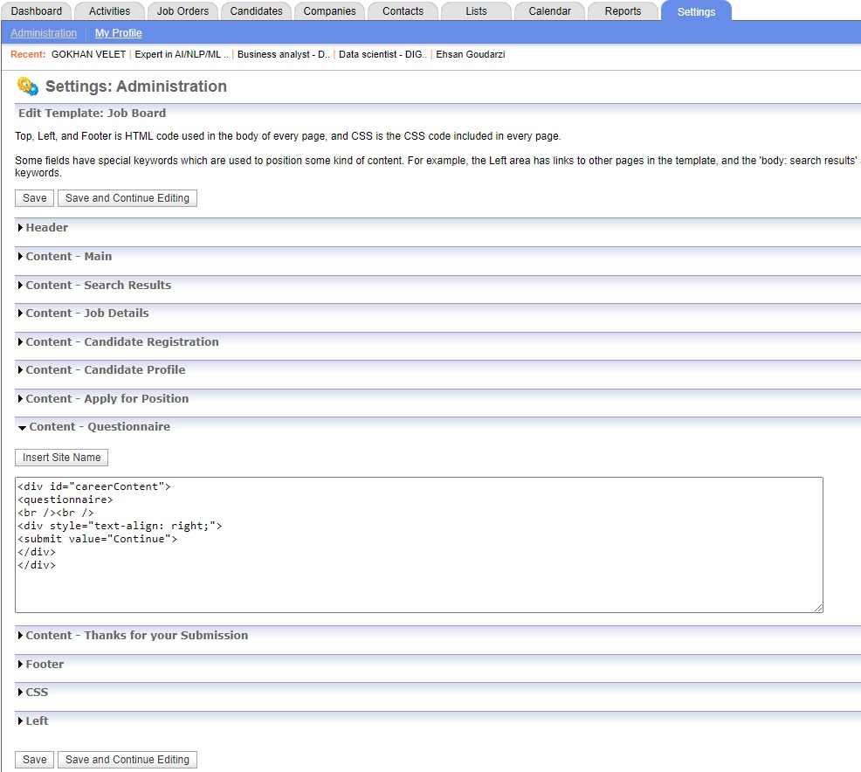
Task: Click bottom Save and Continue Editing button
Action: click(127, 760)
